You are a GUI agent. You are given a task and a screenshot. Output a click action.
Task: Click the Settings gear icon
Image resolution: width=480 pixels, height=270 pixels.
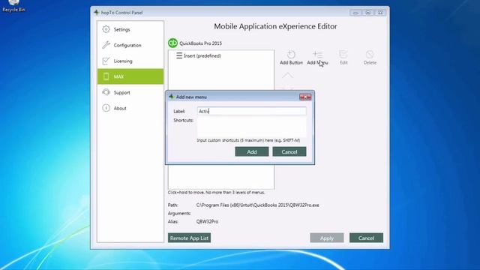(x=106, y=29)
